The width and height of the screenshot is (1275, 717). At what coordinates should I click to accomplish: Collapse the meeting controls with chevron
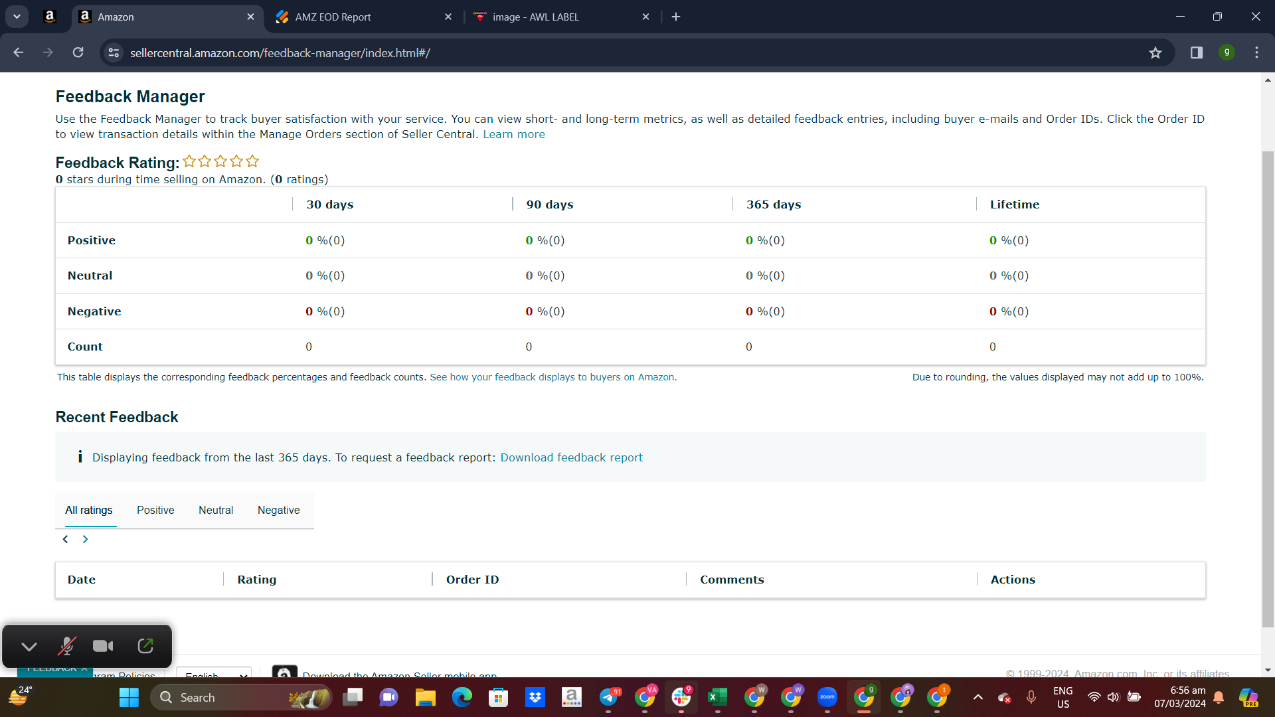tap(29, 646)
